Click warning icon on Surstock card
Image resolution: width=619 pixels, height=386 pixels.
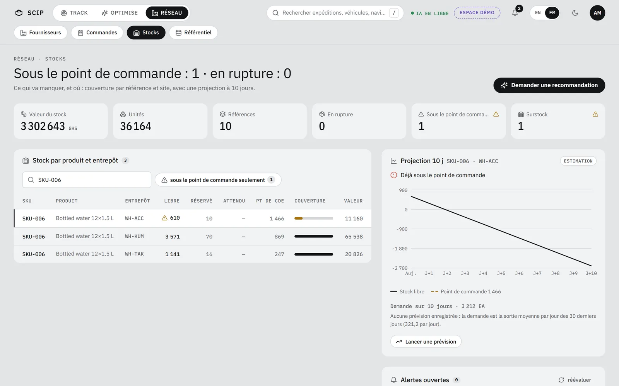595,114
